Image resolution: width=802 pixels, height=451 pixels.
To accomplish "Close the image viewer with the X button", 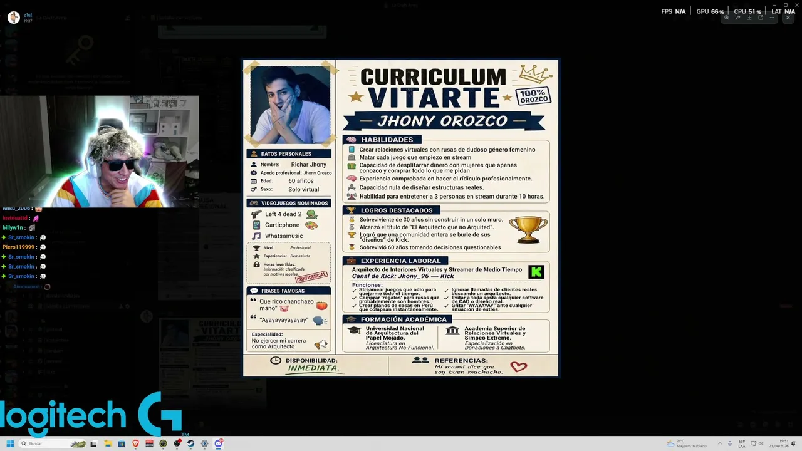I will click(x=788, y=18).
